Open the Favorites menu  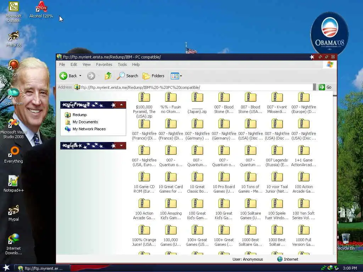coord(104,64)
